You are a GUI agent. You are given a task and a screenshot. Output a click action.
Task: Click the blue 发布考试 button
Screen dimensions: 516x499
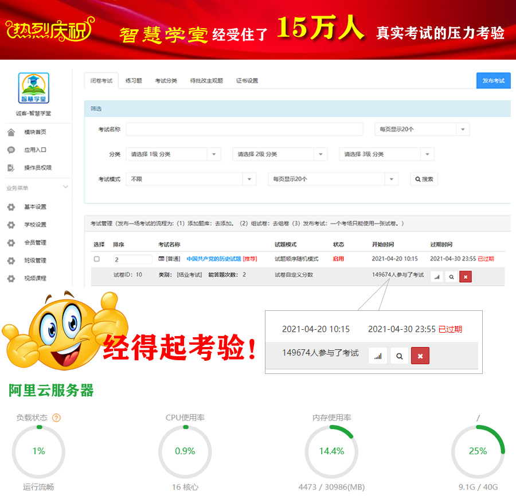[493, 81]
